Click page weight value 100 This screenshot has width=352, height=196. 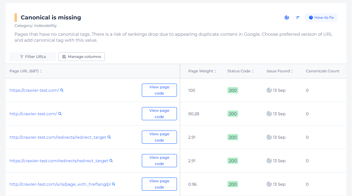tap(191, 90)
